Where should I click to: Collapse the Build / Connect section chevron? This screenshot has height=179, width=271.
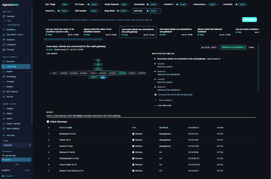point(28,57)
